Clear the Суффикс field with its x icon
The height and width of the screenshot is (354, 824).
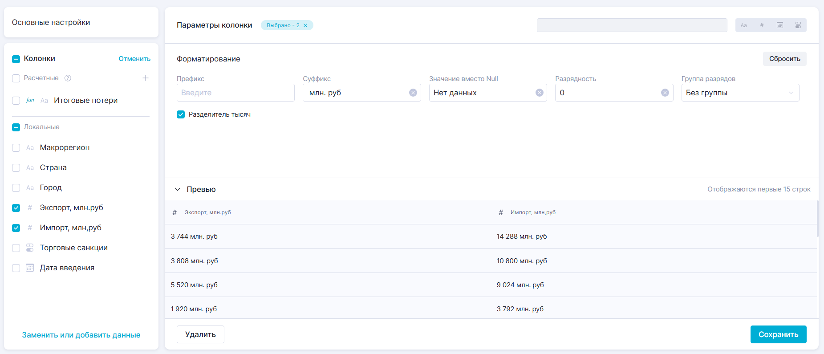[413, 93]
